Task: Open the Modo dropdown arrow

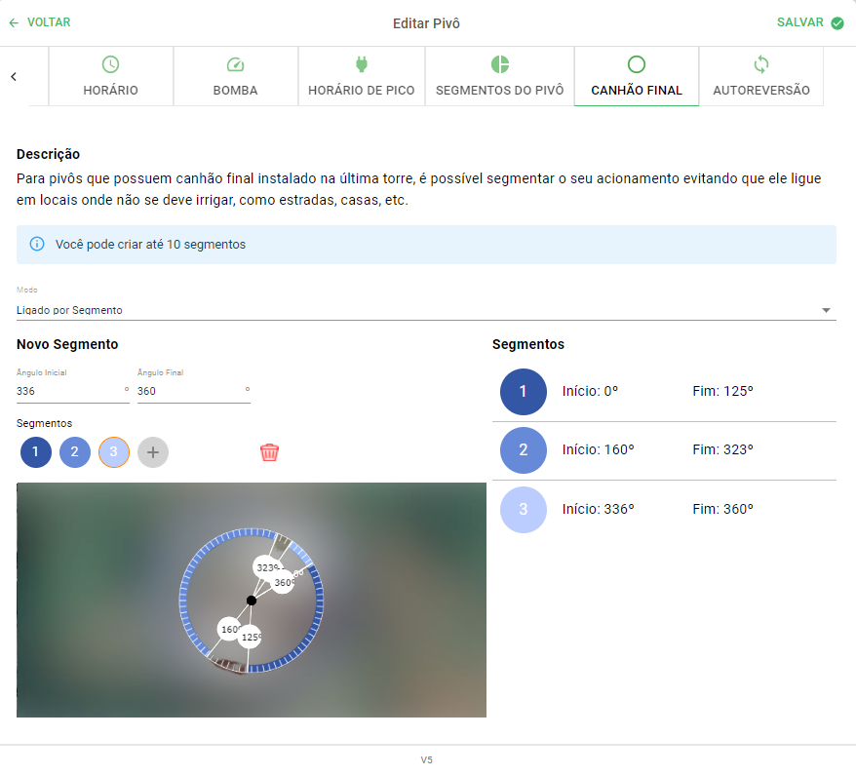Action: [826, 310]
